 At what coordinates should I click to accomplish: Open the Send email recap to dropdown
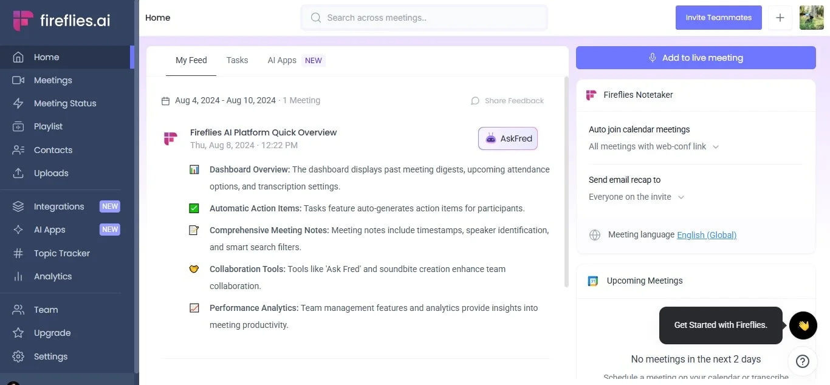[637, 197]
